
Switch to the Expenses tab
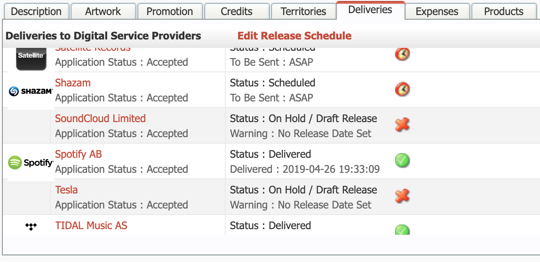[437, 11]
